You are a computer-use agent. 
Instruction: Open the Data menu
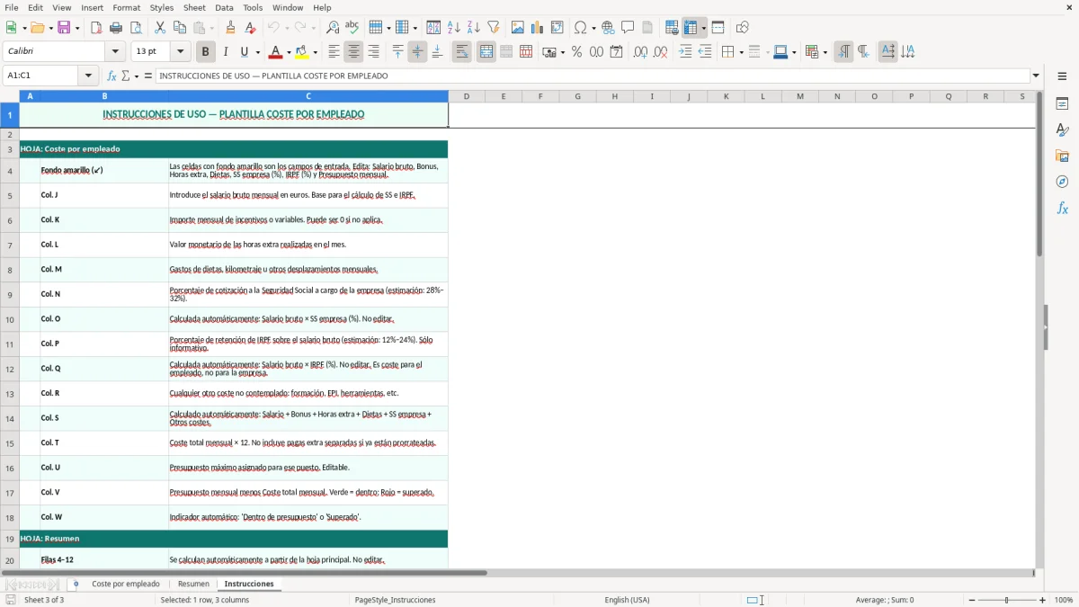(224, 7)
